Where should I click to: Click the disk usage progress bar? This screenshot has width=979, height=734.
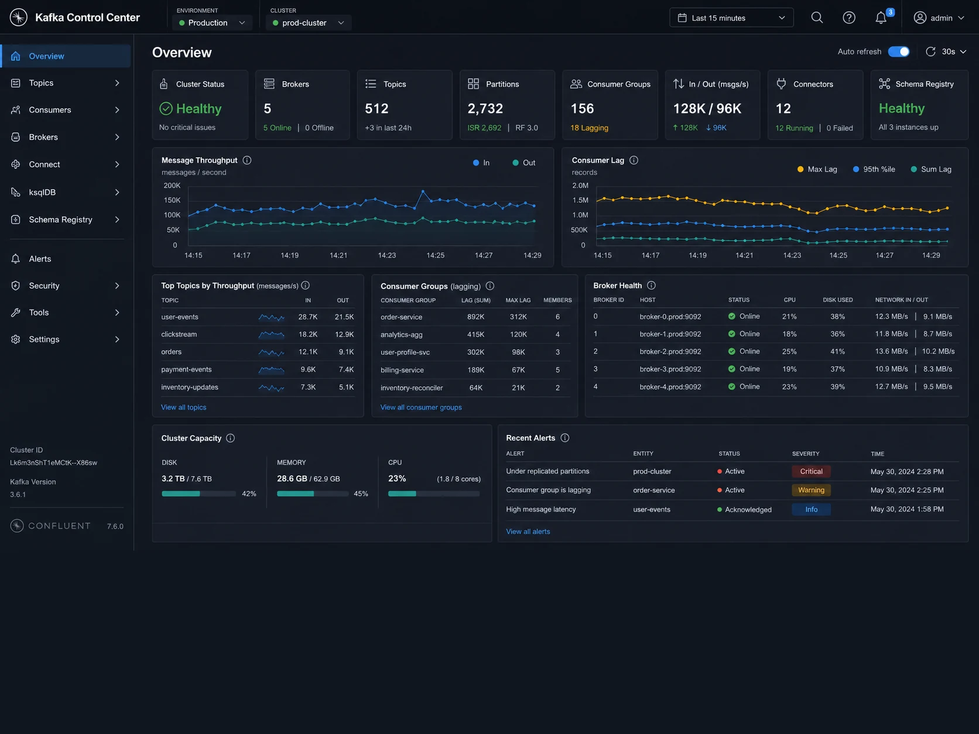tap(199, 494)
